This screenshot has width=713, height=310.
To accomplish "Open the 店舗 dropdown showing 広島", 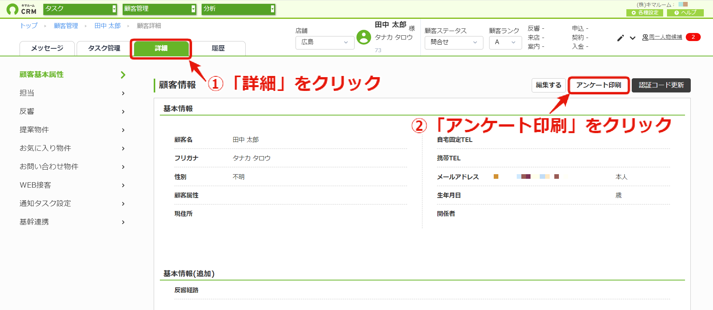I will [x=325, y=42].
